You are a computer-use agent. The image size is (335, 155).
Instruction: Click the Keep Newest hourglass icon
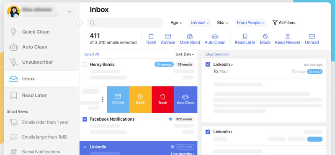288,36
